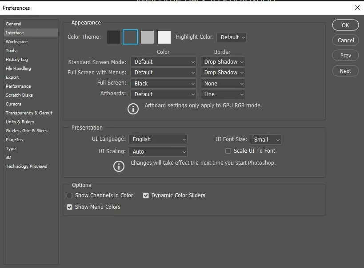The image size is (364, 268).
Task: Confirm preferences with OK button
Action: 345,25
